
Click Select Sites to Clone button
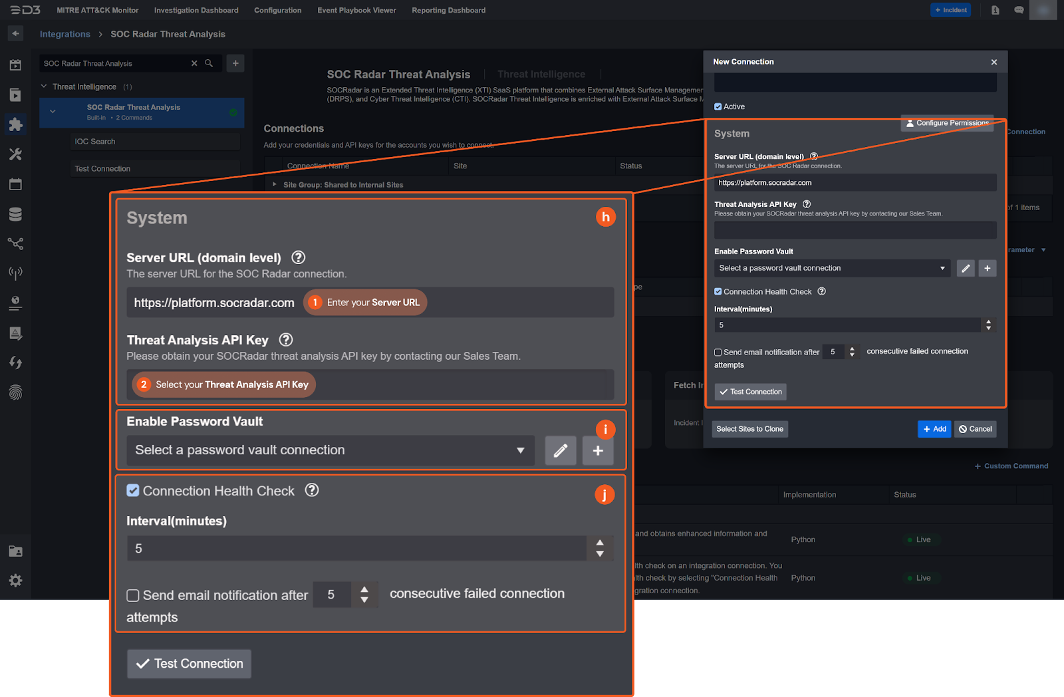(749, 429)
